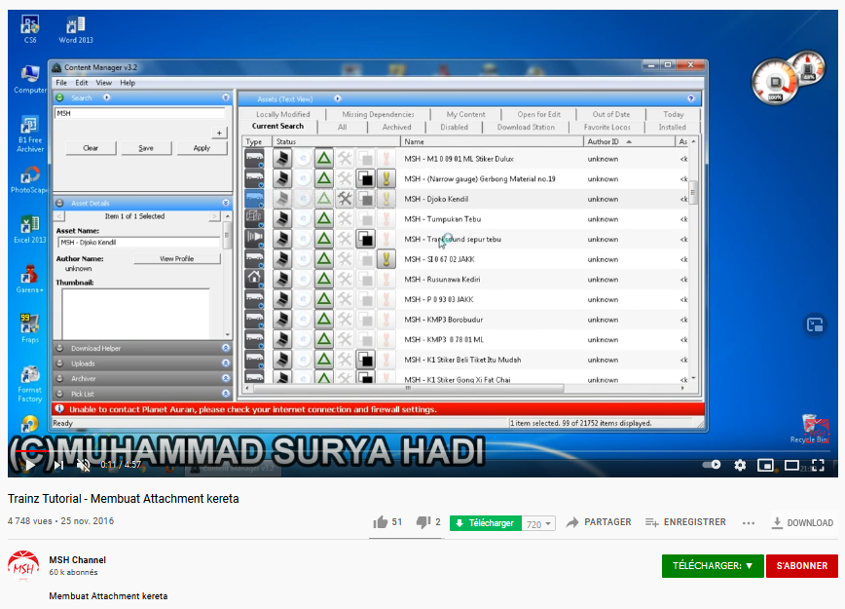845x609 pixels.
Task: Click the green Télécharger button
Action: tap(485, 522)
